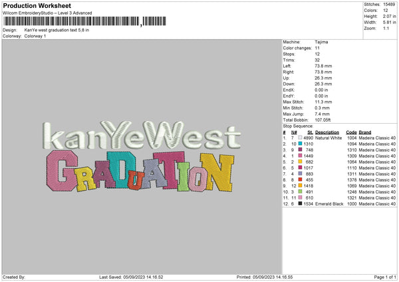
Task: Click the Natural White color swatch
Action: coord(301,138)
